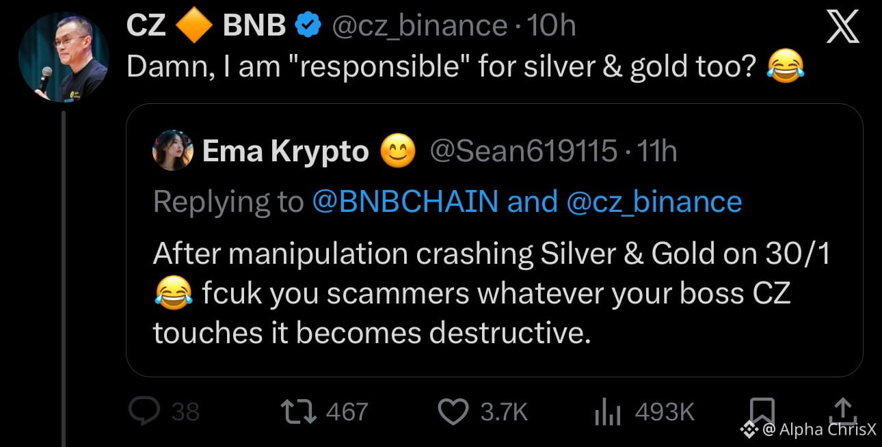This screenshot has height=447, width=882.
Task: Click the @cz_binance handle in header
Action: point(419,27)
